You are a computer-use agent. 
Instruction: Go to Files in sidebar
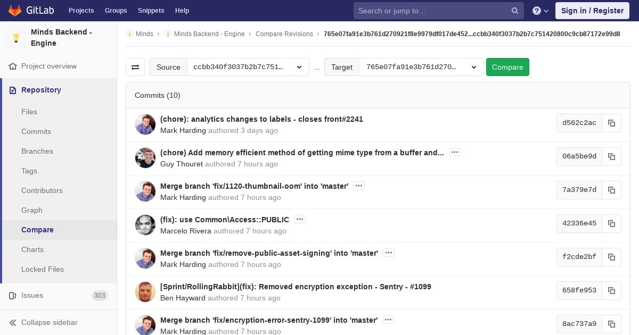pyautogui.click(x=29, y=112)
